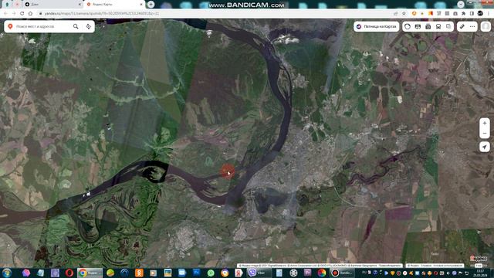Switch to Bandicam in the taskbar

click(342, 273)
